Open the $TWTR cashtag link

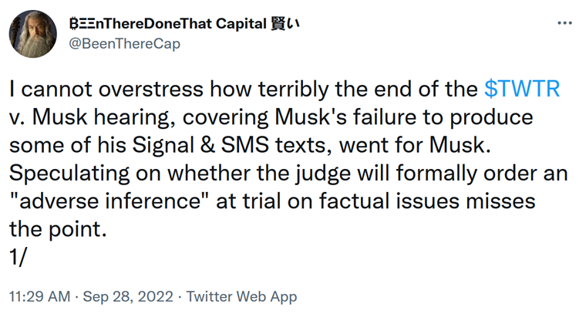522,89
